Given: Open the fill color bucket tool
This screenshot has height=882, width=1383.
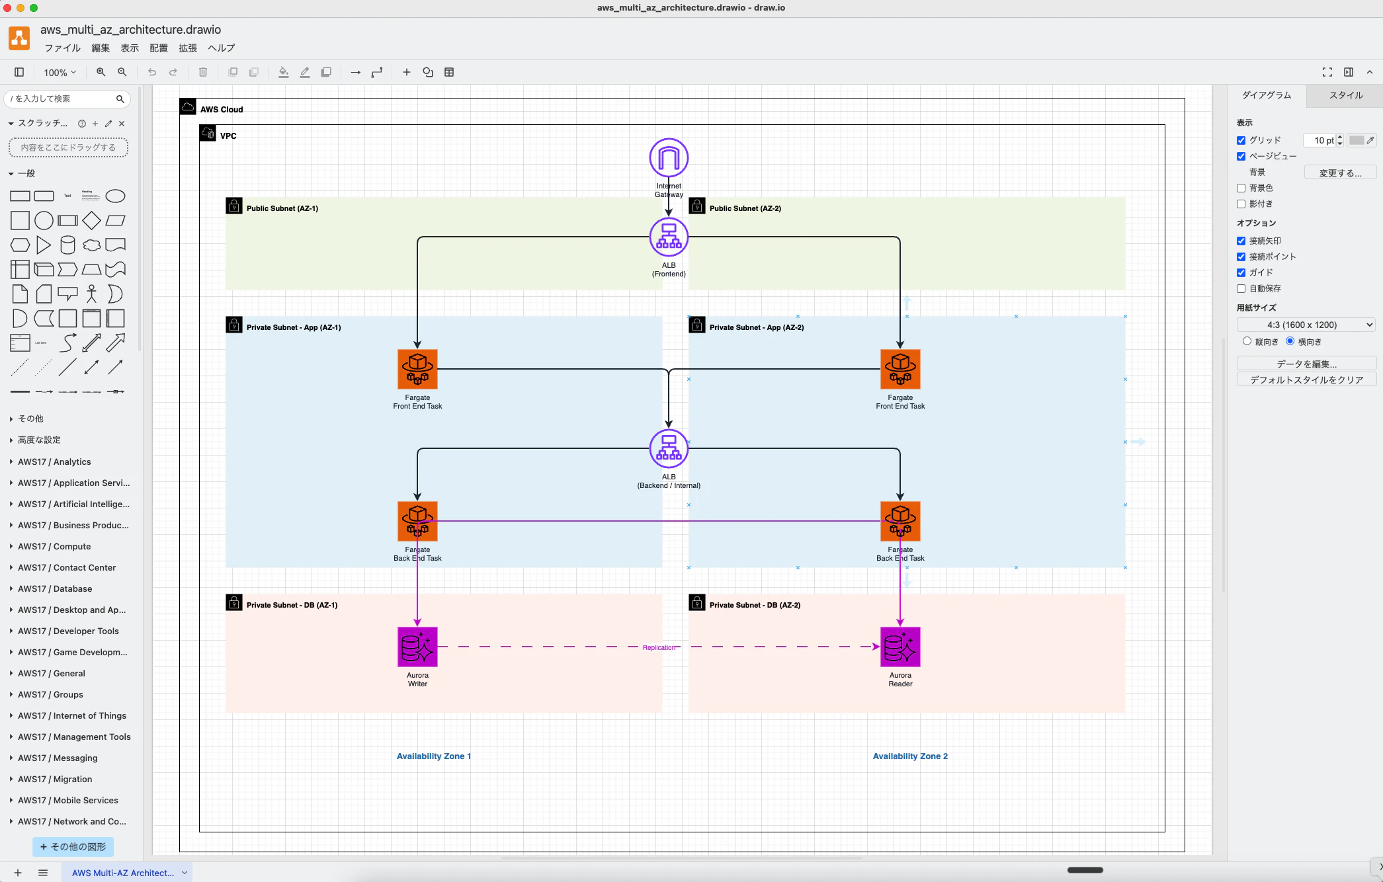Looking at the screenshot, I should [284, 72].
